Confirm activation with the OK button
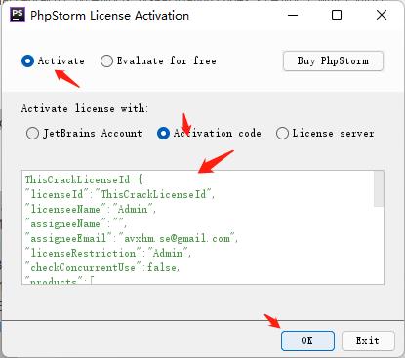Image resolution: width=405 pixels, height=358 pixels. point(307,340)
